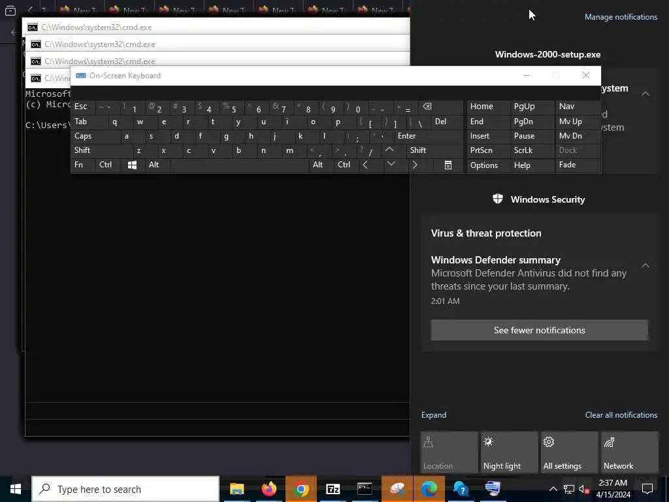The width and height of the screenshot is (669, 502).
Task: Click the Expand quick actions link
Action: (x=434, y=415)
